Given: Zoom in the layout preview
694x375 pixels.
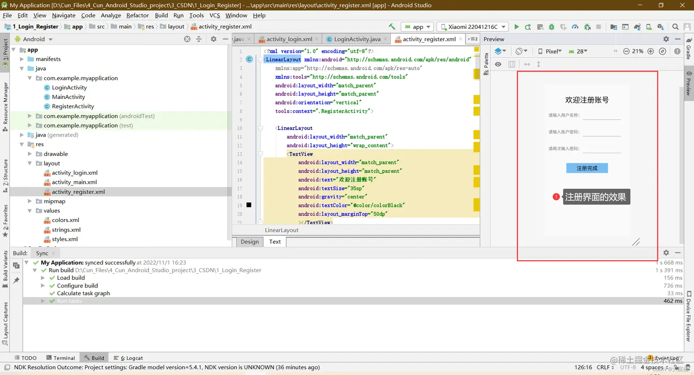Looking at the screenshot, I should (x=650, y=51).
